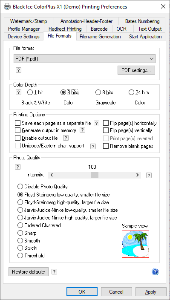Open help icon beside Color Depth options
This screenshot has height=300, width=170.
pyautogui.click(x=18, y=92)
